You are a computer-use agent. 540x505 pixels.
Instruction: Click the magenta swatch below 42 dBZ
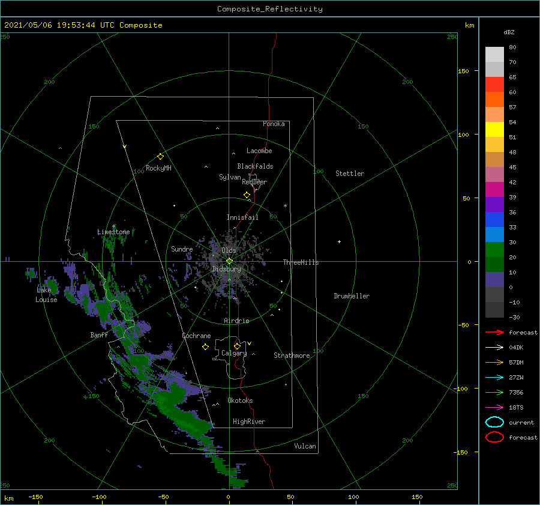tap(494, 189)
